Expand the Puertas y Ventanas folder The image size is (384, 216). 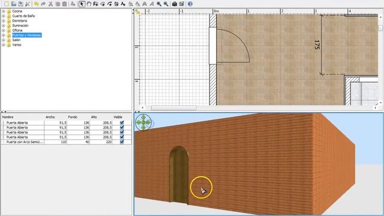click(x=4, y=35)
